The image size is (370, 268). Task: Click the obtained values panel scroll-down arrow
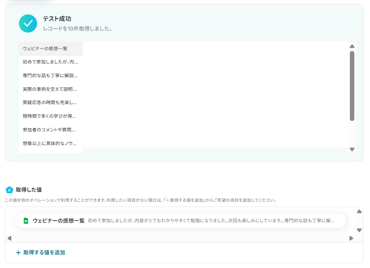pyautogui.click(x=359, y=230)
